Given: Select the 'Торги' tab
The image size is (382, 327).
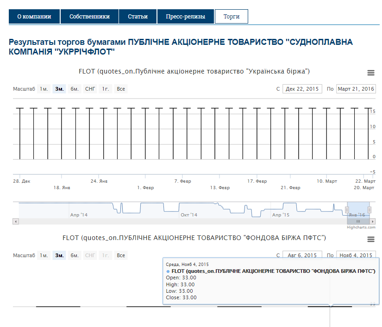Looking at the screenshot, I should 232,17.
